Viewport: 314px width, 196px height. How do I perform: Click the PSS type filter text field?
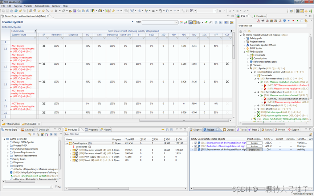click(273, 26)
